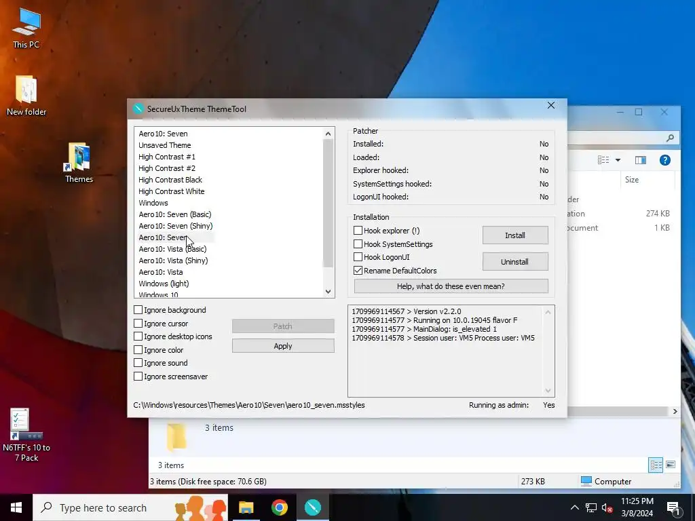The image size is (695, 521).
Task: Open New folder on desktop
Action: click(26, 95)
